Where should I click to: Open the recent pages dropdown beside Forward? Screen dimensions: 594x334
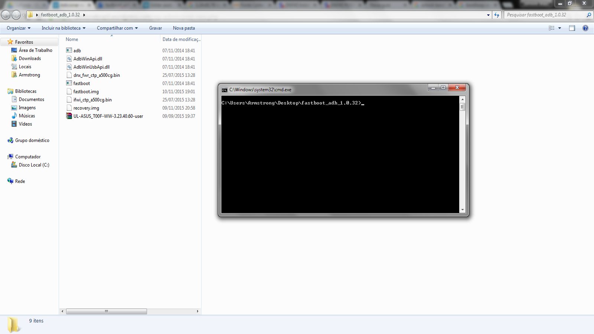pyautogui.click(x=23, y=15)
